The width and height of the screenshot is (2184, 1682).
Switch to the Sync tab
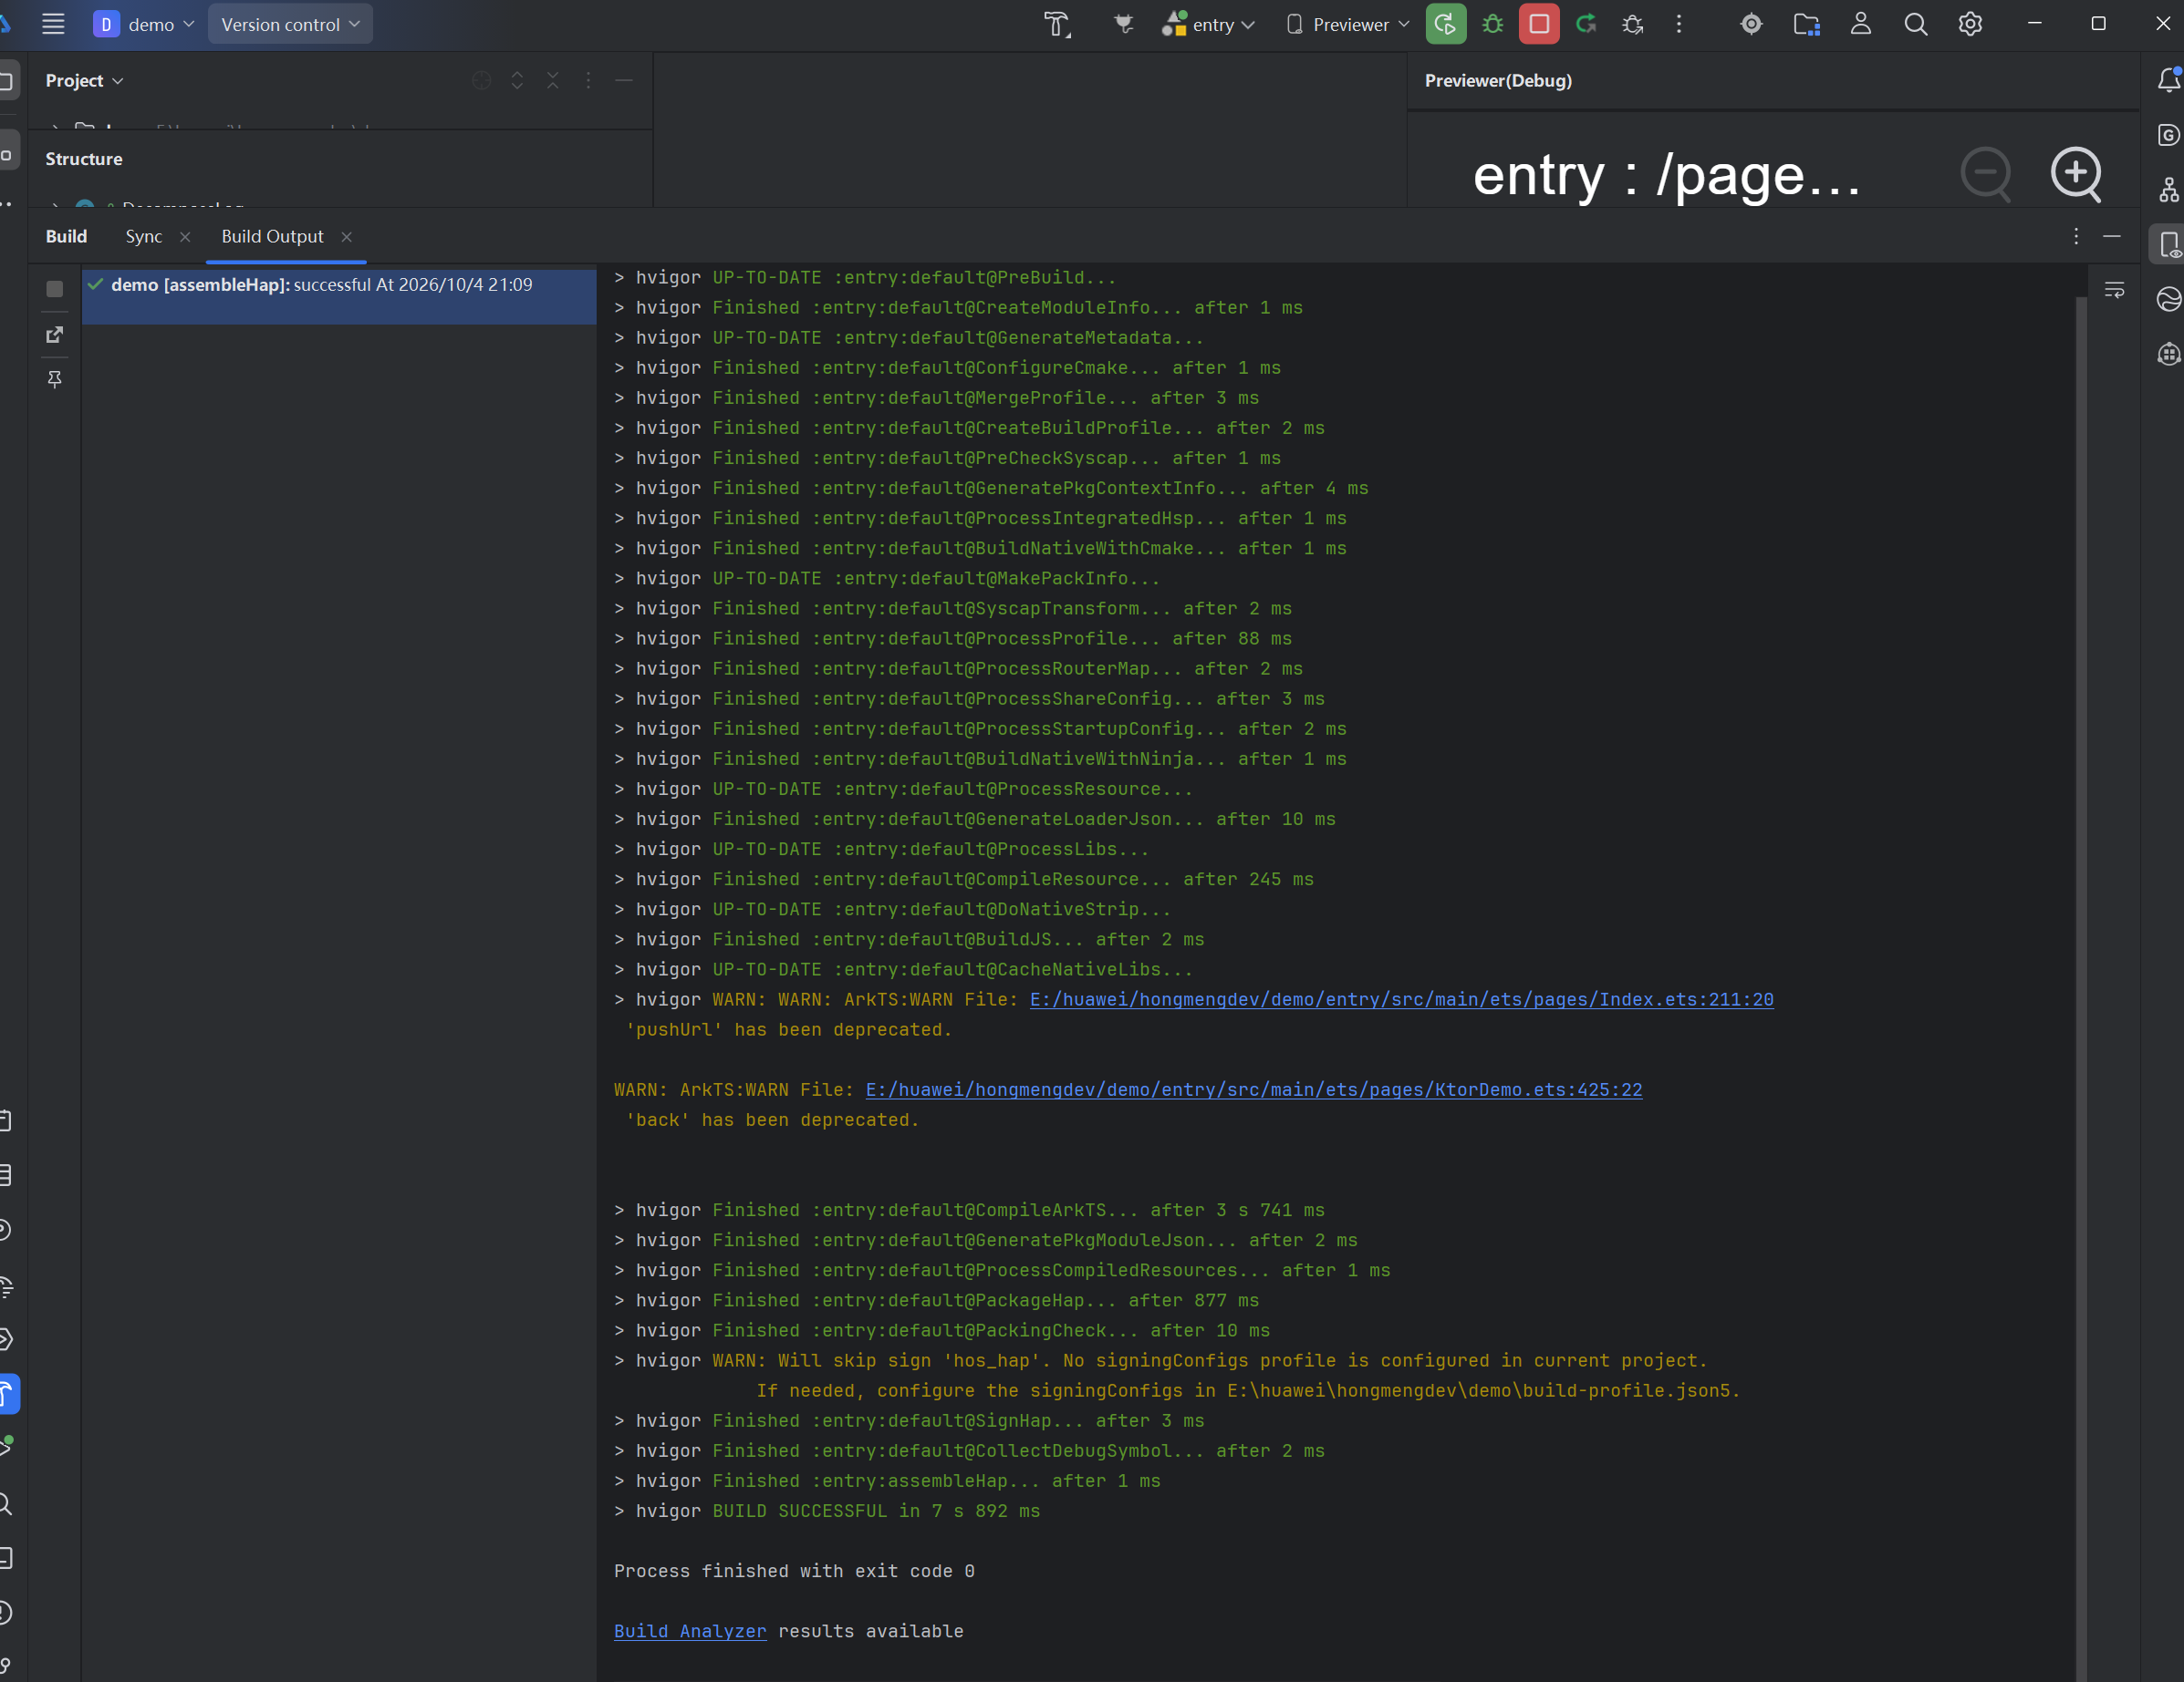(x=144, y=237)
